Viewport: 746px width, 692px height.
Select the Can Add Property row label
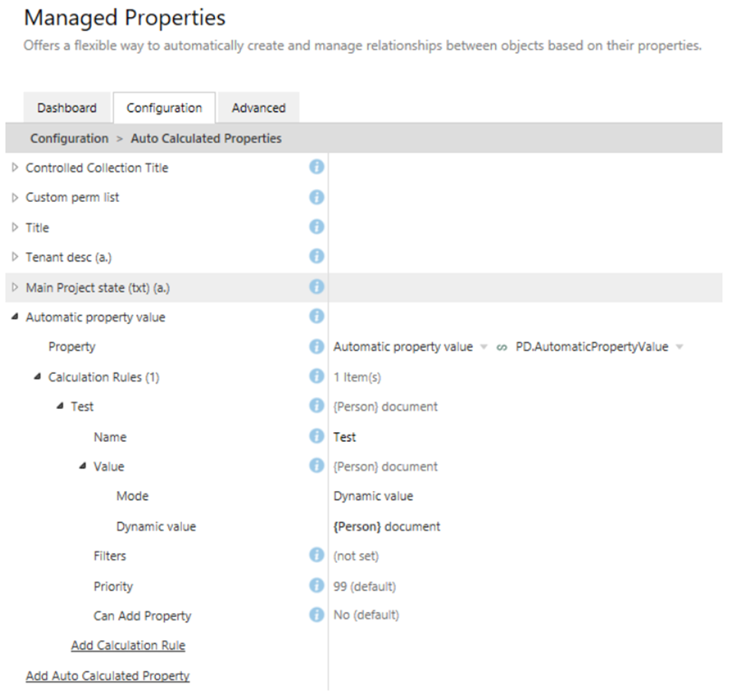pyautogui.click(x=142, y=616)
